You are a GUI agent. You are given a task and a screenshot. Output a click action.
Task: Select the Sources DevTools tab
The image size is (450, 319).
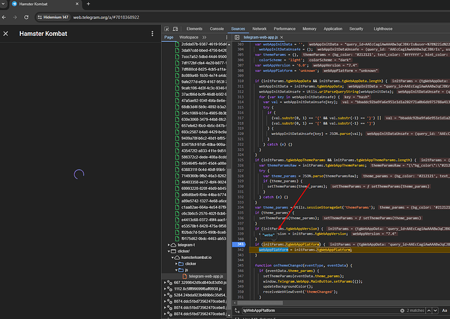[x=238, y=29]
